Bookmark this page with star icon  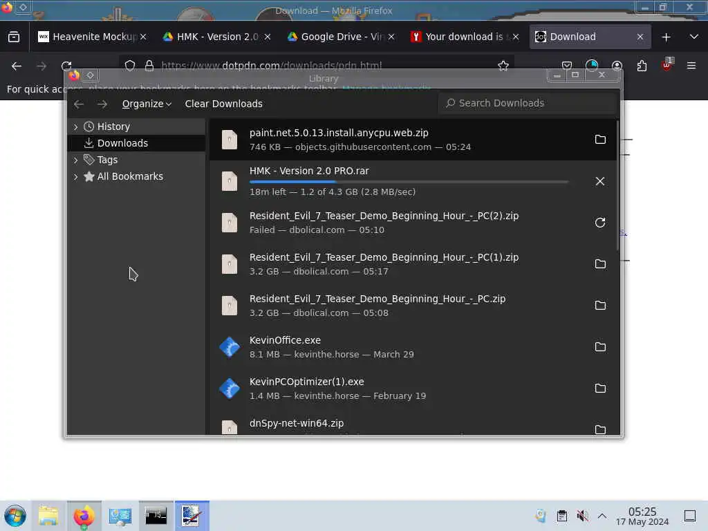click(503, 66)
